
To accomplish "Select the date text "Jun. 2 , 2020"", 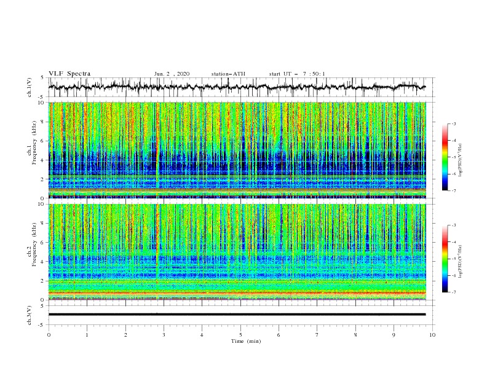I will pyautogui.click(x=172, y=74).
